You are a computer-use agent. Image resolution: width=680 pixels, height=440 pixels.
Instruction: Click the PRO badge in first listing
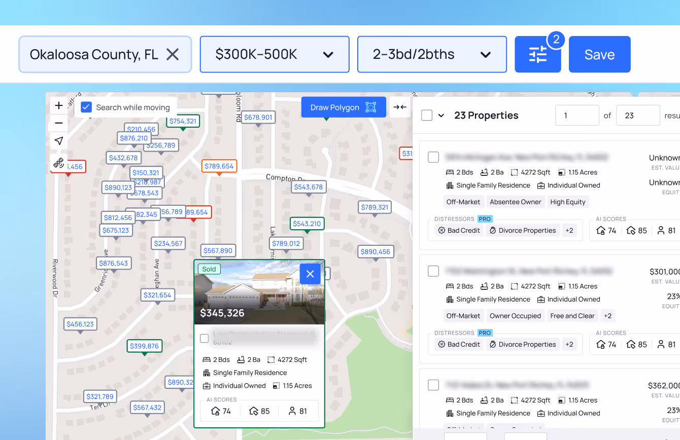tap(485, 219)
